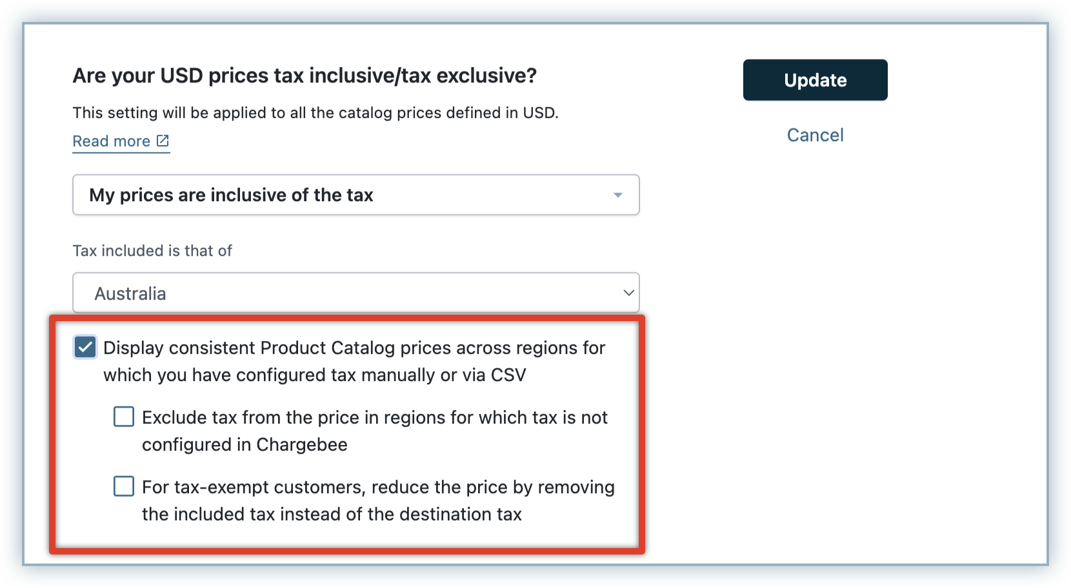This screenshot has width=1071, height=588.
Task: Click the 'Tax included is that of' label
Action: pos(152,251)
